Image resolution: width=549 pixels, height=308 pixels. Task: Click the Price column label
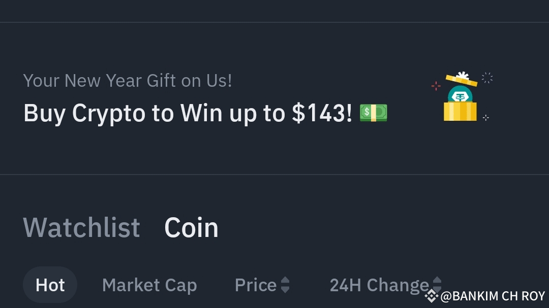255,285
